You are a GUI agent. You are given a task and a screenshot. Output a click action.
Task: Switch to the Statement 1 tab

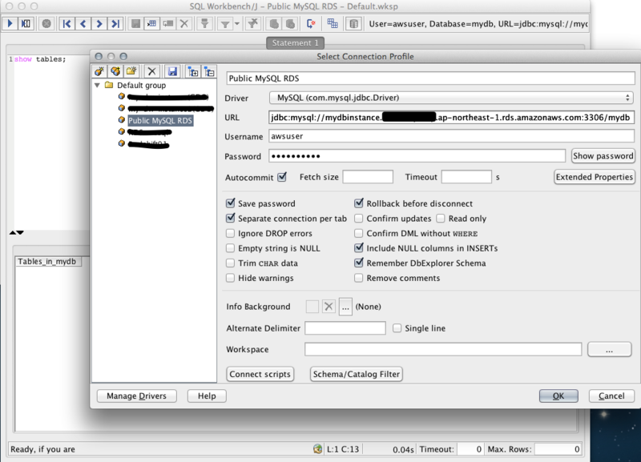click(295, 43)
